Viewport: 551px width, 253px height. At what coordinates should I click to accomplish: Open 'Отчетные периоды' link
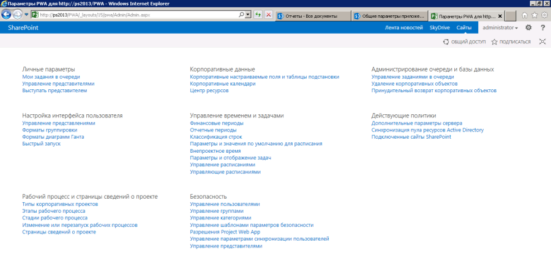[213, 130]
